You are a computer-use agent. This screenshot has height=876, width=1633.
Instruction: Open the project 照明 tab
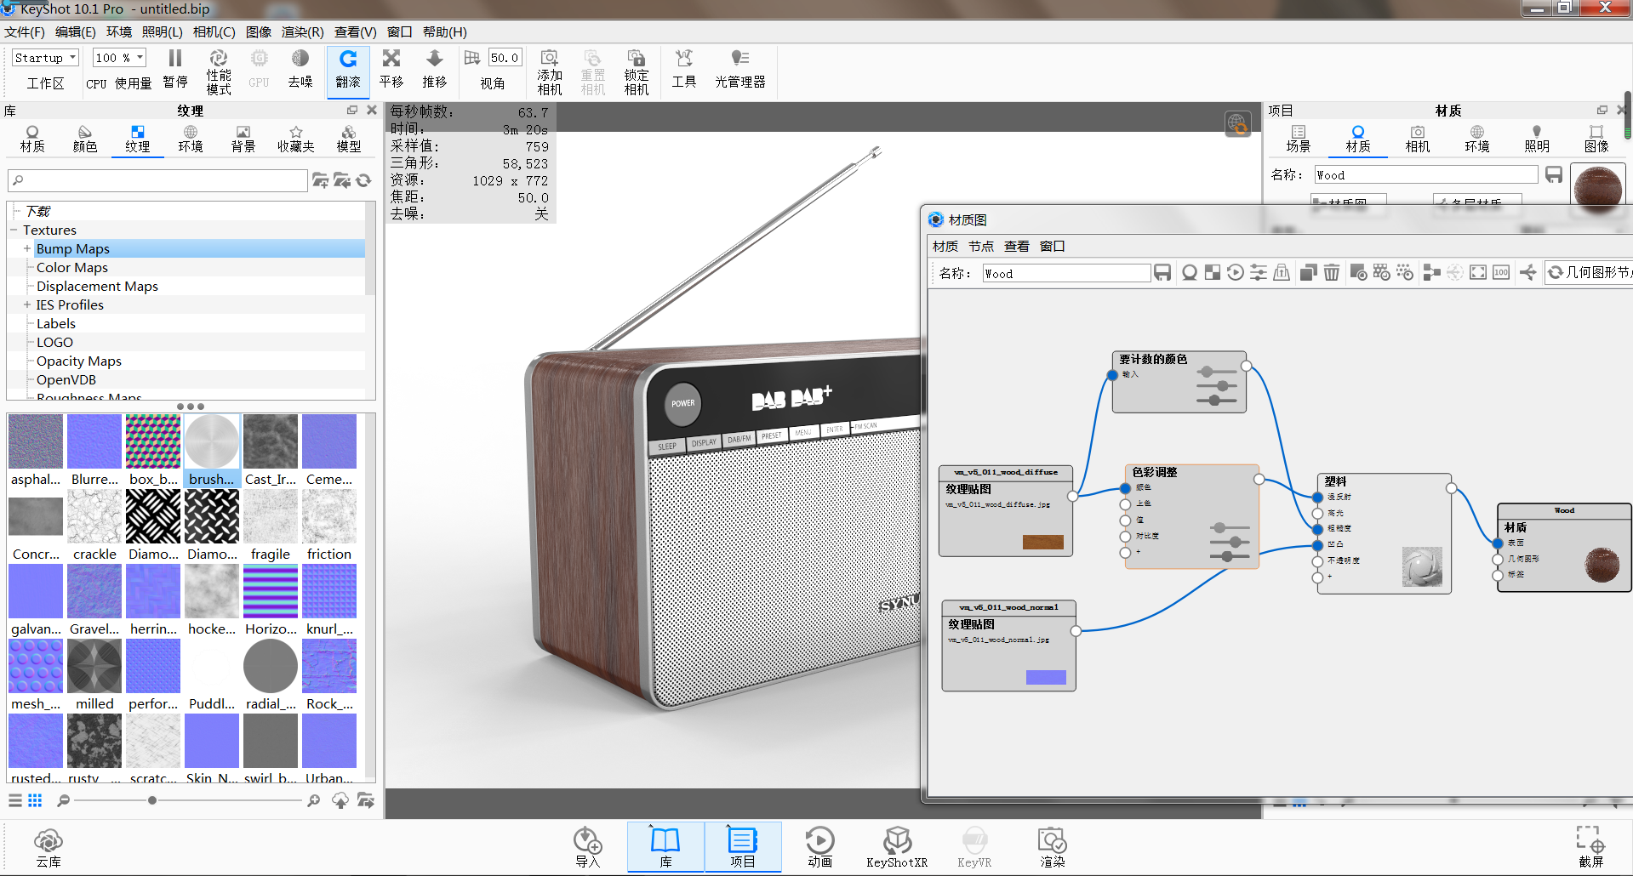1537,139
